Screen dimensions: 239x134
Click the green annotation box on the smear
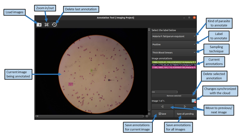click(x=91, y=70)
